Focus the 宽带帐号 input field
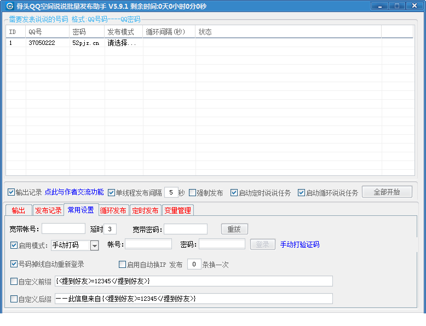The height and width of the screenshot is (326, 426). tap(64, 229)
